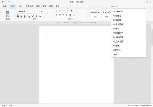This screenshot has width=153, height=107.
Task: Click the second view mode icon in status bar
Action: pyautogui.click(x=132, y=106)
